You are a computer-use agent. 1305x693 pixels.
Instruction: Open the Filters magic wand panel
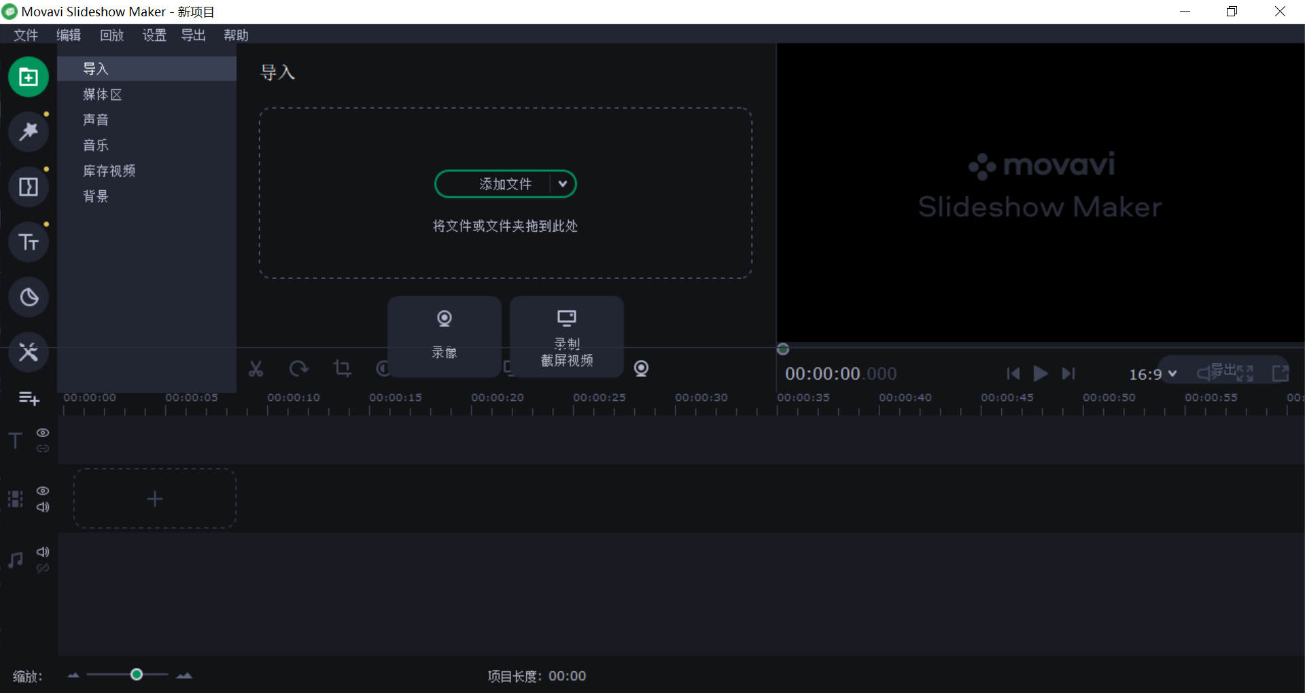(x=29, y=132)
